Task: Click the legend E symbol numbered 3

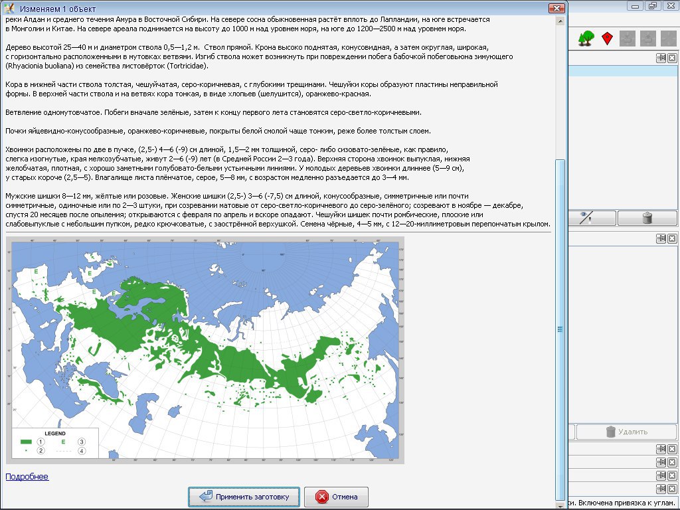Action: (x=63, y=442)
